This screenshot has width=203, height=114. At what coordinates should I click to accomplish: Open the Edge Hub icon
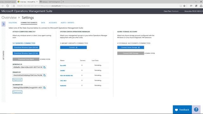coord(191,6)
